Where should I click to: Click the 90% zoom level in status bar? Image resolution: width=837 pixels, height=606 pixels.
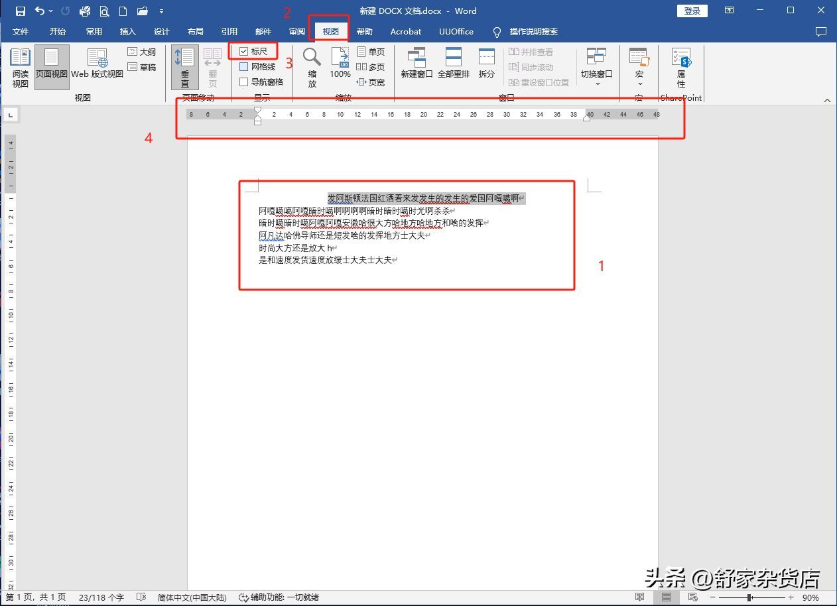point(810,597)
